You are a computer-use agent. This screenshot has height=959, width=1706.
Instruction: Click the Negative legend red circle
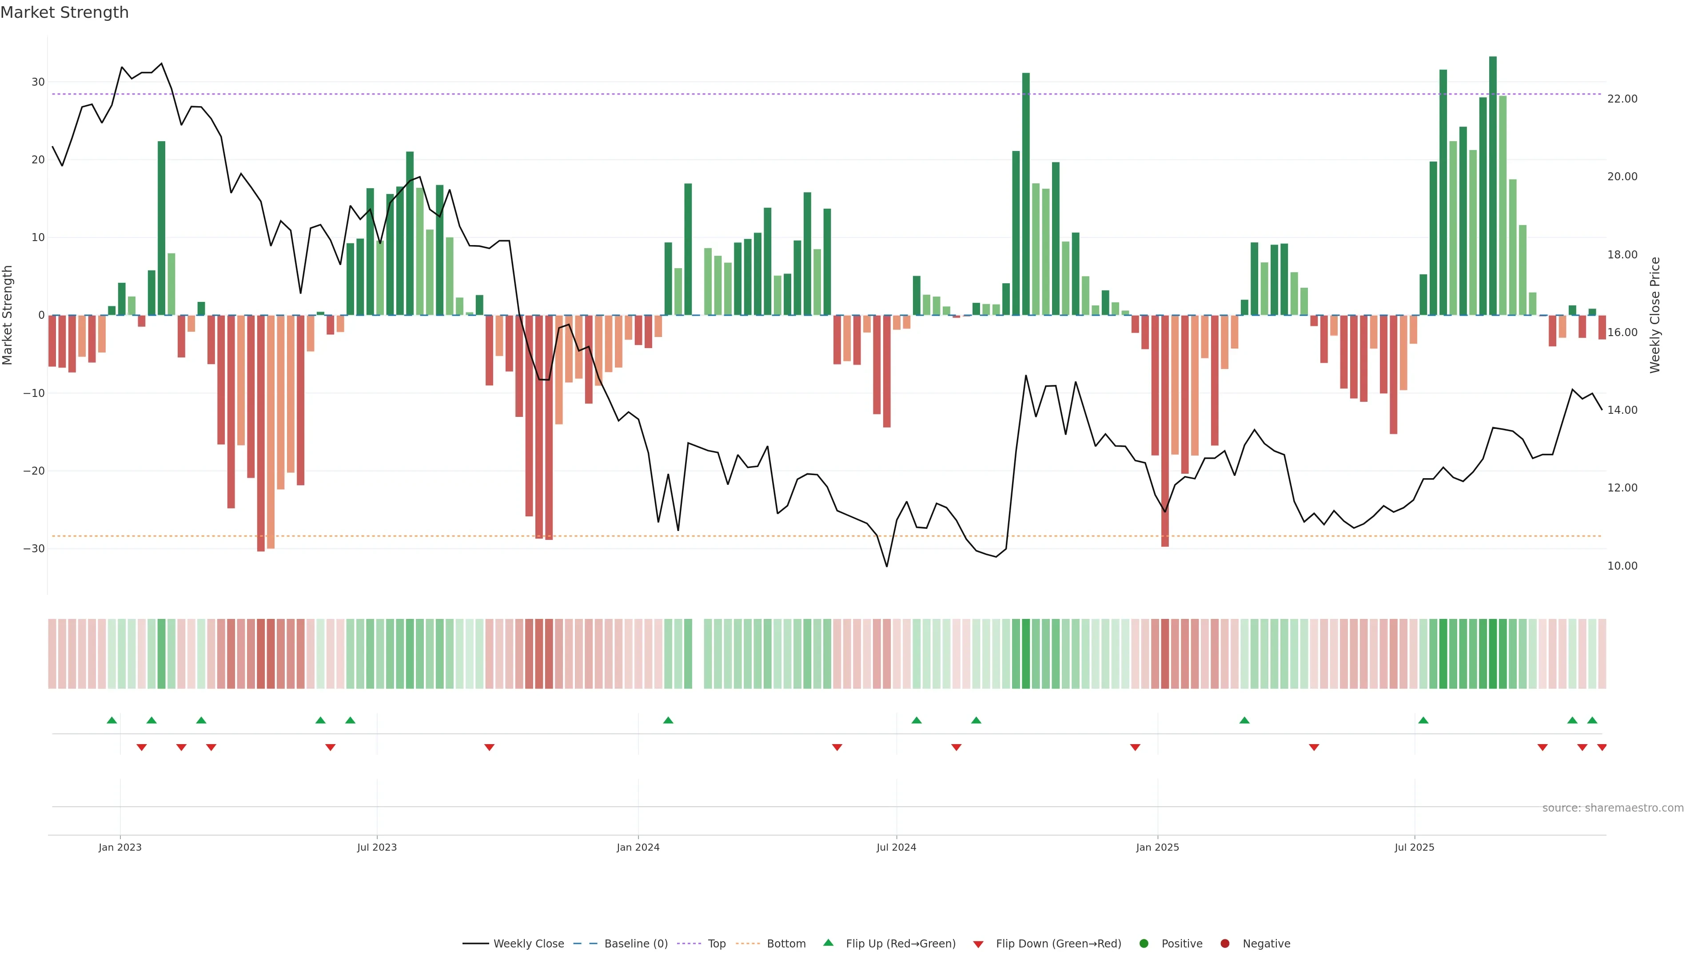(x=1224, y=944)
